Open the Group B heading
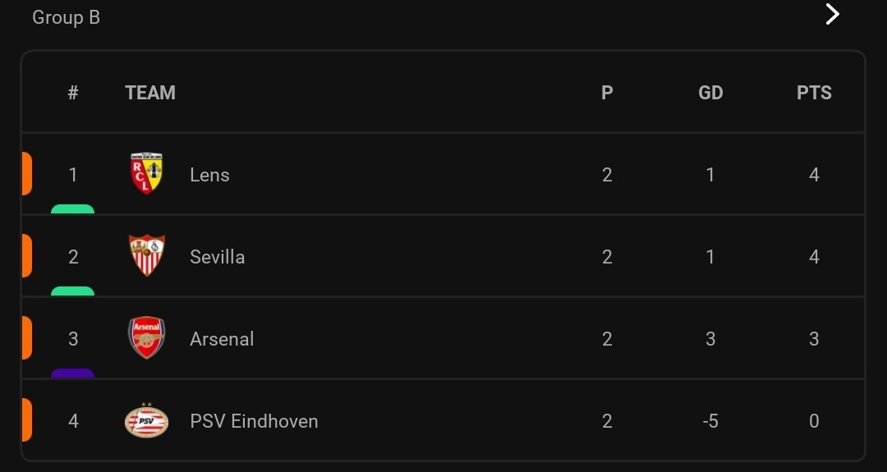Screen dimensions: 887x472 67,17
